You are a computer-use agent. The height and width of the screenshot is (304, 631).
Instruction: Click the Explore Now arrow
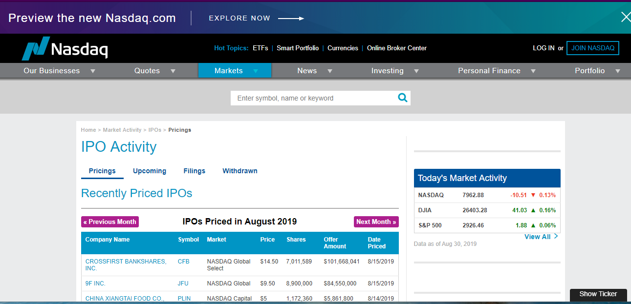pyautogui.click(x=291, y=19)
